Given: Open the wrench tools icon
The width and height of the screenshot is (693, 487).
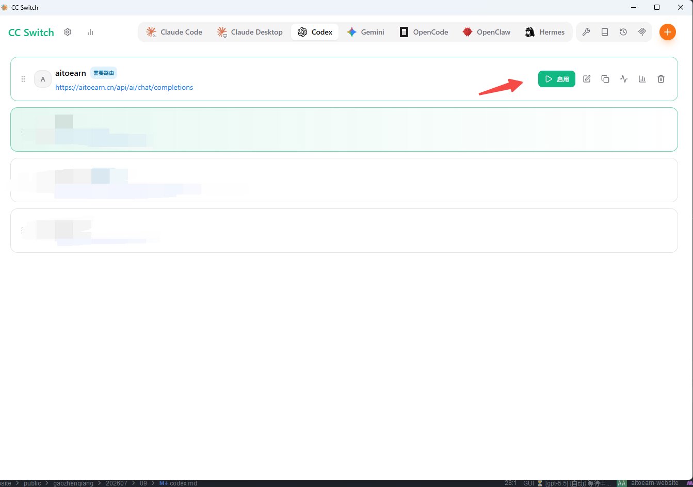Looking at the screenshot, I should point(586,32).
